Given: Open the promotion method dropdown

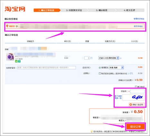Looking at the screenshot, I should (x=109, y=58).
